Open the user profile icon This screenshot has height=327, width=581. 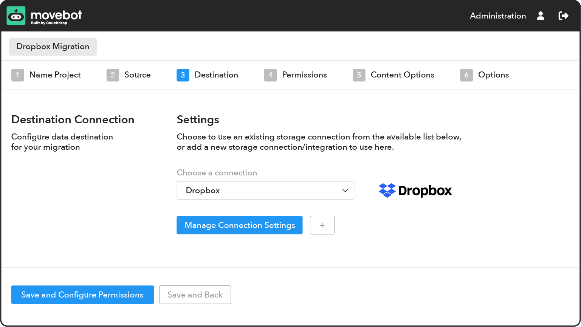[541, 16]
